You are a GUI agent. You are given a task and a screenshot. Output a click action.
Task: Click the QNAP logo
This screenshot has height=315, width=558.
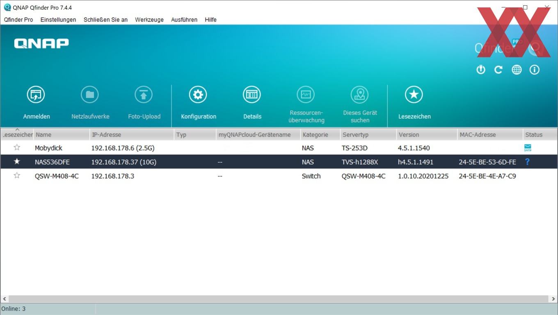tap(41, 43)
